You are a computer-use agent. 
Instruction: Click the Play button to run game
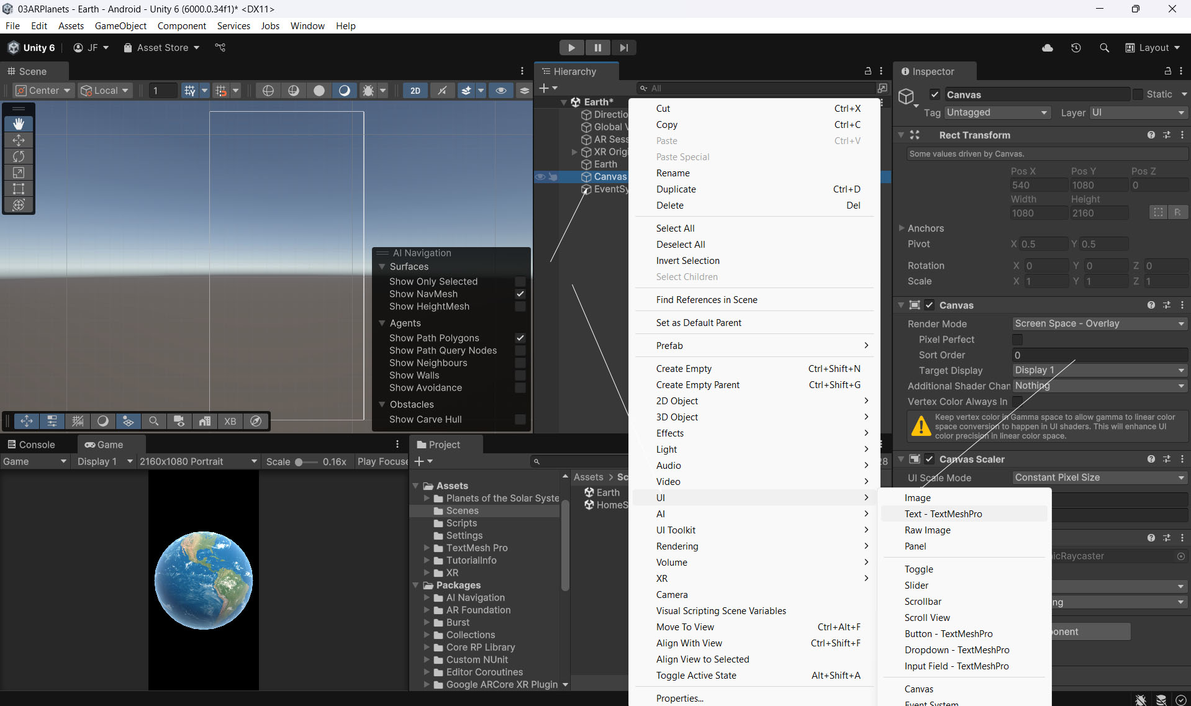pos(571,48)
